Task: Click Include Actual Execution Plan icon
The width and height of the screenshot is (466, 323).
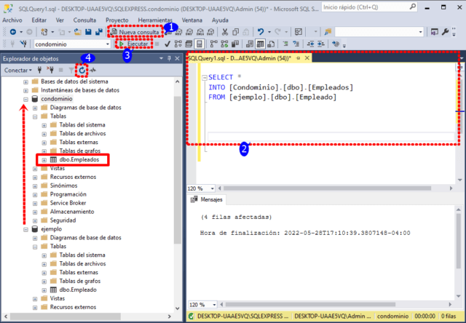Action: click(x=213, y=44)
